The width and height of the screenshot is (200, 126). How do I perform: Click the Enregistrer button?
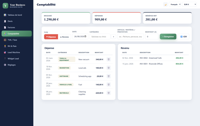click(168, 37)
